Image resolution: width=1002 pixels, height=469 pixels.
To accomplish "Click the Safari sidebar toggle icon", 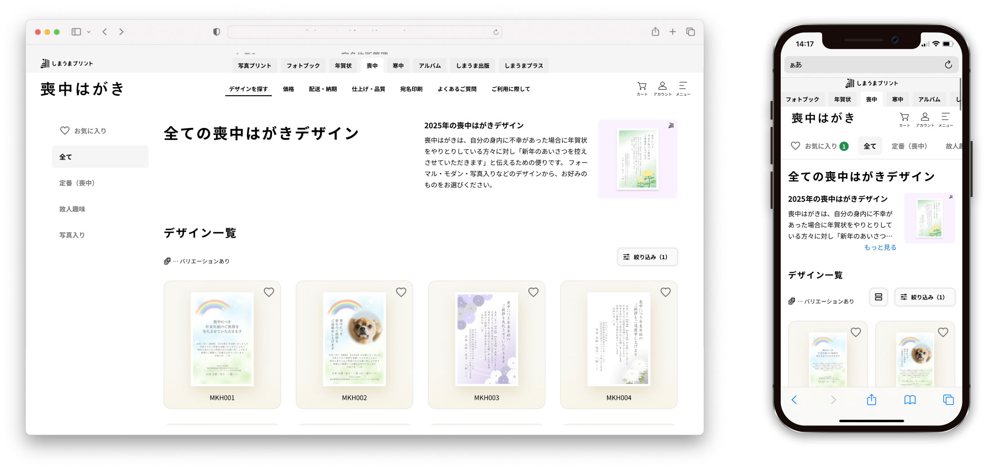I will pyautogui.click(x=76, y=32).
